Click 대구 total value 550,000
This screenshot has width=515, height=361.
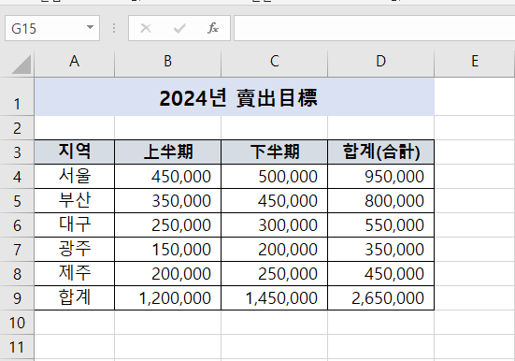click(381, 224)
